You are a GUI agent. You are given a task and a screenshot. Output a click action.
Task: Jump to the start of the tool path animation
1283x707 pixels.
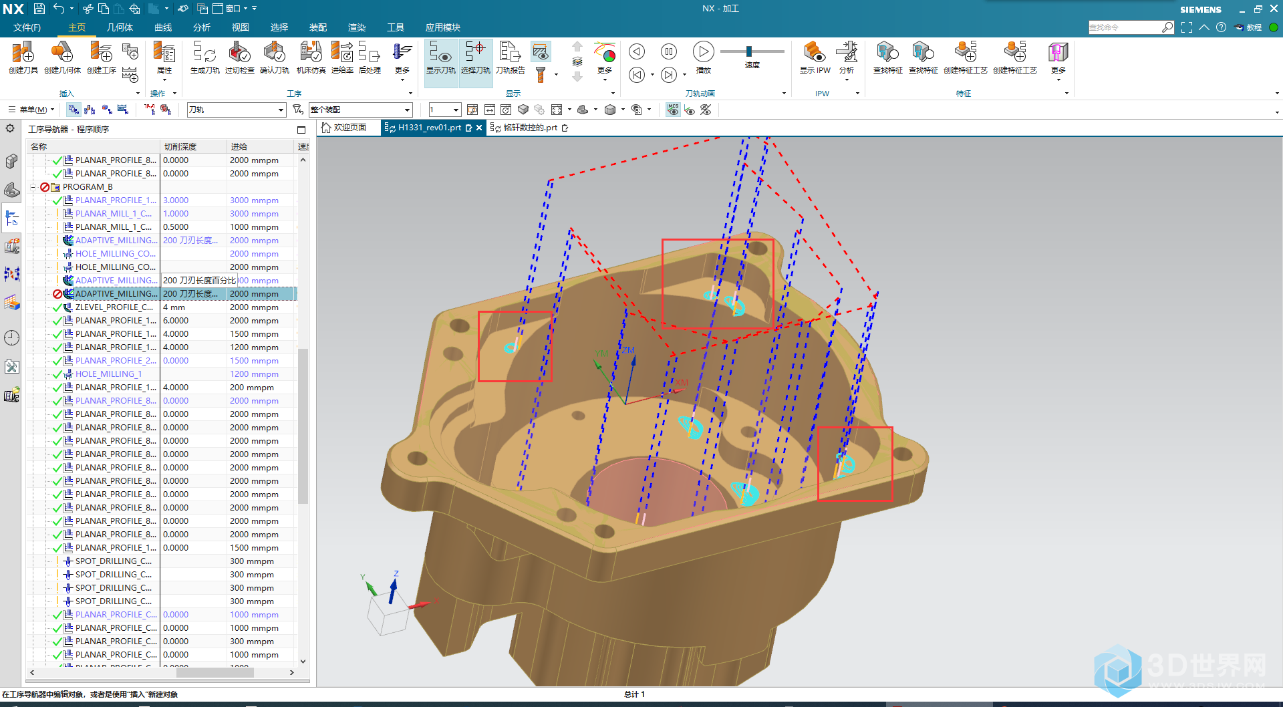[637, 75]
